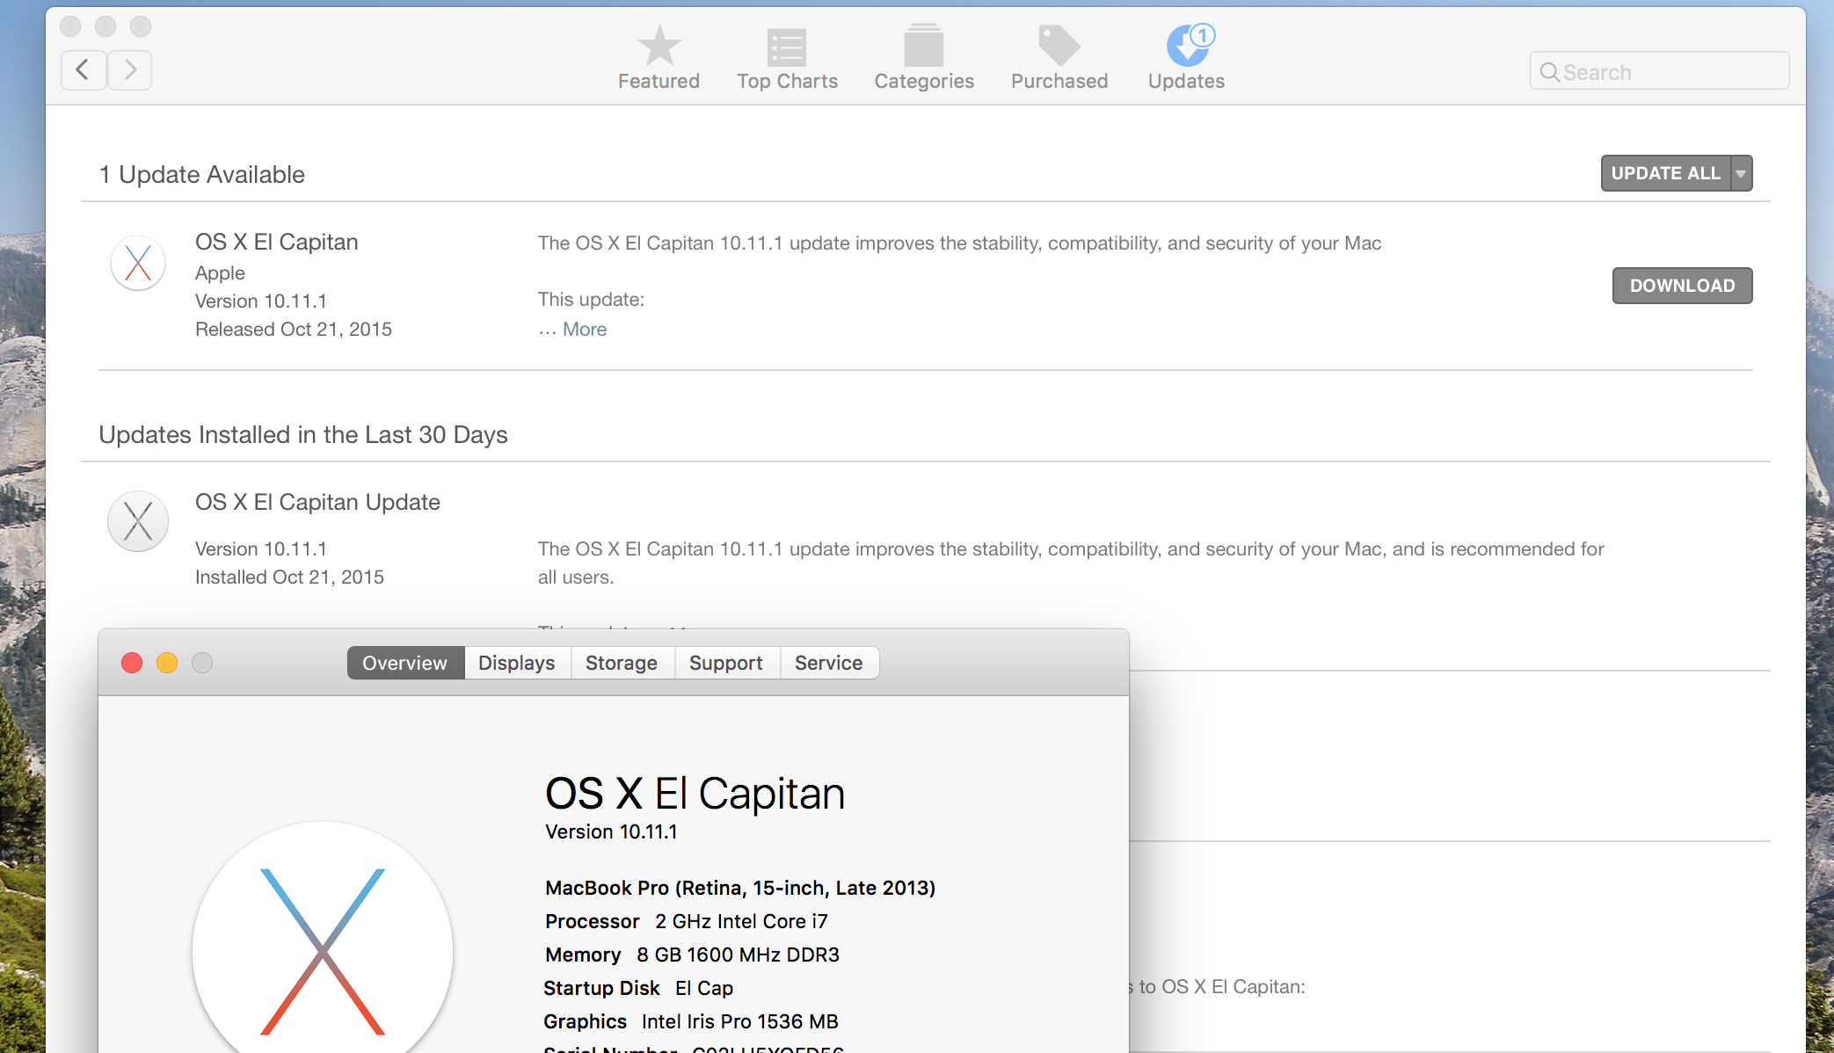1834x1053 pixels.
Task: Select the Overview tab
Action: tap(405, 663)
